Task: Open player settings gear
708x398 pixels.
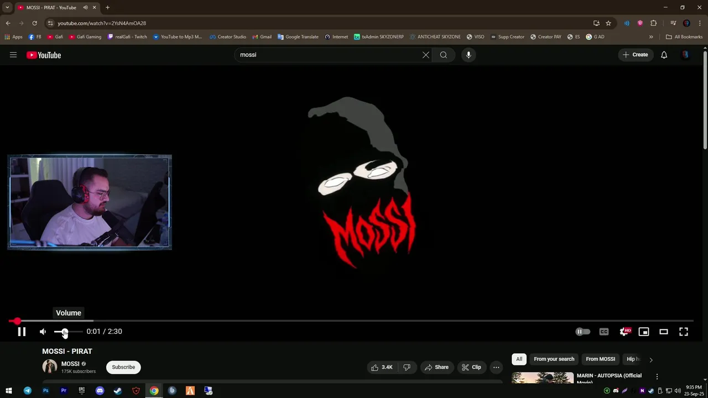Action: pos(624,332)
